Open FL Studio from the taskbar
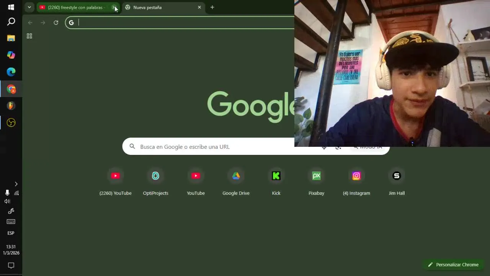Image resolution: width=490 pixels, height=276 pixels. pyautogui.click(x=11, y=106)
